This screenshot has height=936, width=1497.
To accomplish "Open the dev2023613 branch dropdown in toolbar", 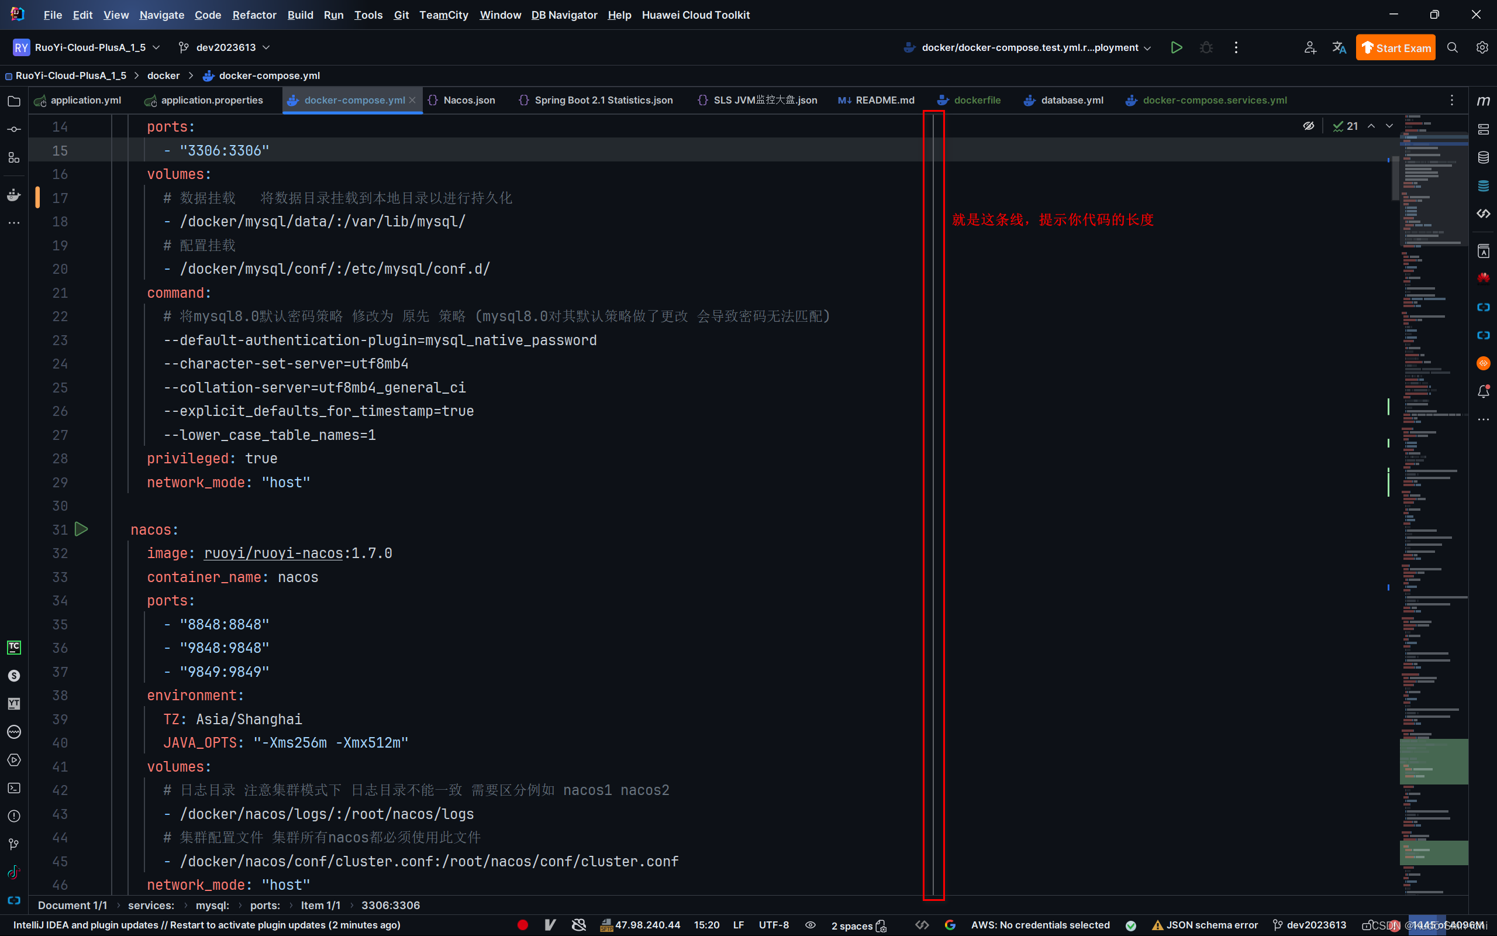I will tap(224, 47).
